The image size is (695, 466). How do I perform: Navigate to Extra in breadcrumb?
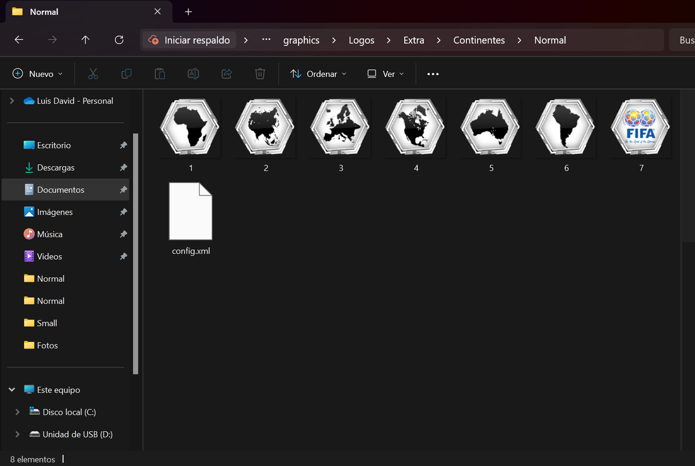(414, 40)
